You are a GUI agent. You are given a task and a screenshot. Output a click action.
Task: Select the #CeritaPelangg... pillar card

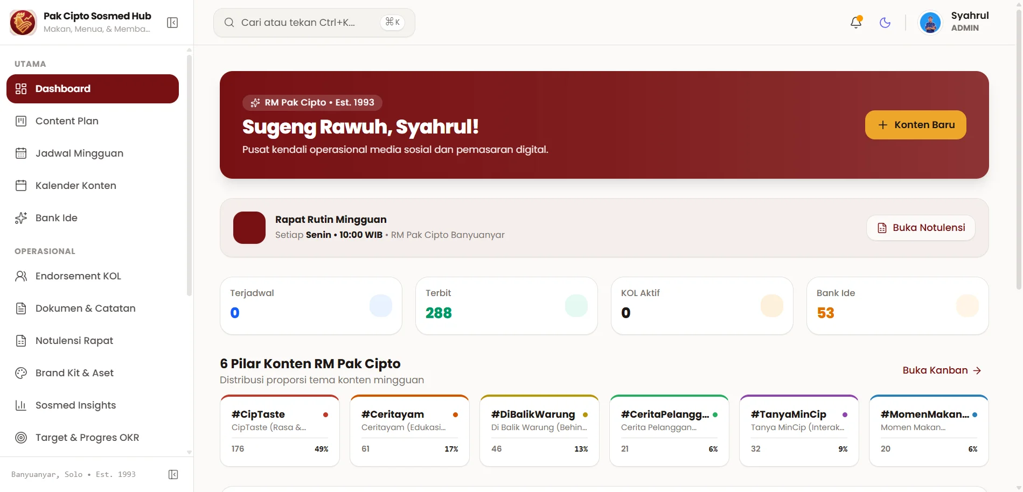[669, 431]
